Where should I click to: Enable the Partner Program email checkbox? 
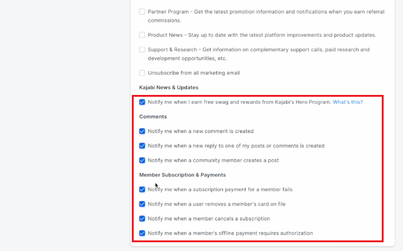(142, 12)
